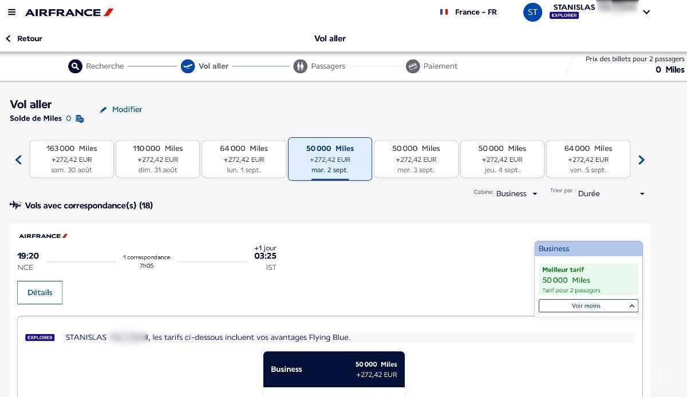Screen dimensions: 687x397
Task: Click the Retour back arrow
Action: point(8,38)
